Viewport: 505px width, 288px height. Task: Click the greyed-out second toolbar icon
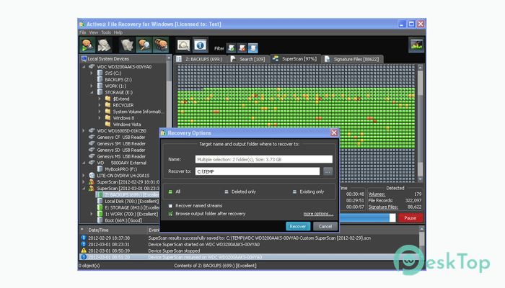click(104, 45)
